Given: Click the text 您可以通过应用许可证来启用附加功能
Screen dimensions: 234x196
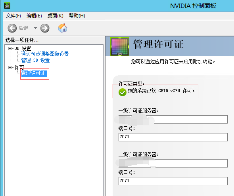Looking at the screenshot, I should [173, 61].
